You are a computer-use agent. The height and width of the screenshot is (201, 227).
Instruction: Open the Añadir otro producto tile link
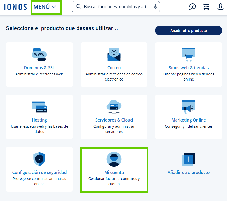pyautogui.click(x=188, y=172)
